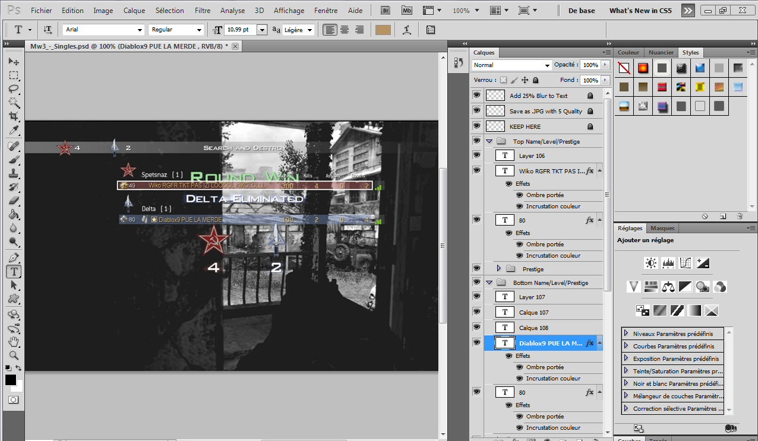758x441 pixels.
Task: Expand the Prestige layer group
Action: tap(499, 269)
